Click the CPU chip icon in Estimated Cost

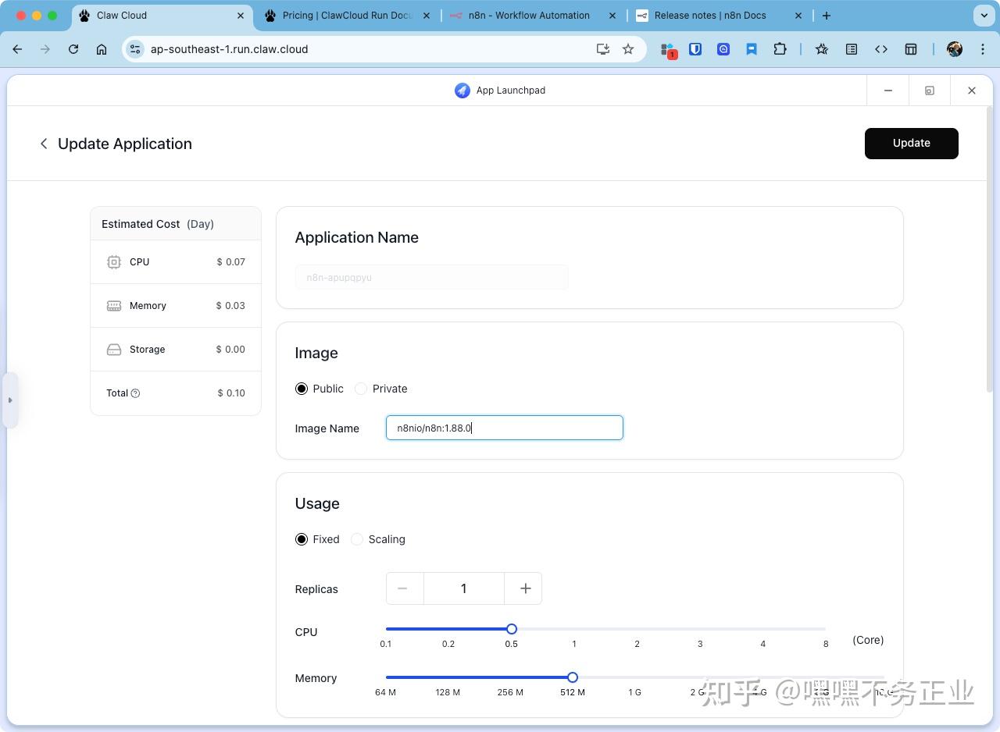point(114,262)
